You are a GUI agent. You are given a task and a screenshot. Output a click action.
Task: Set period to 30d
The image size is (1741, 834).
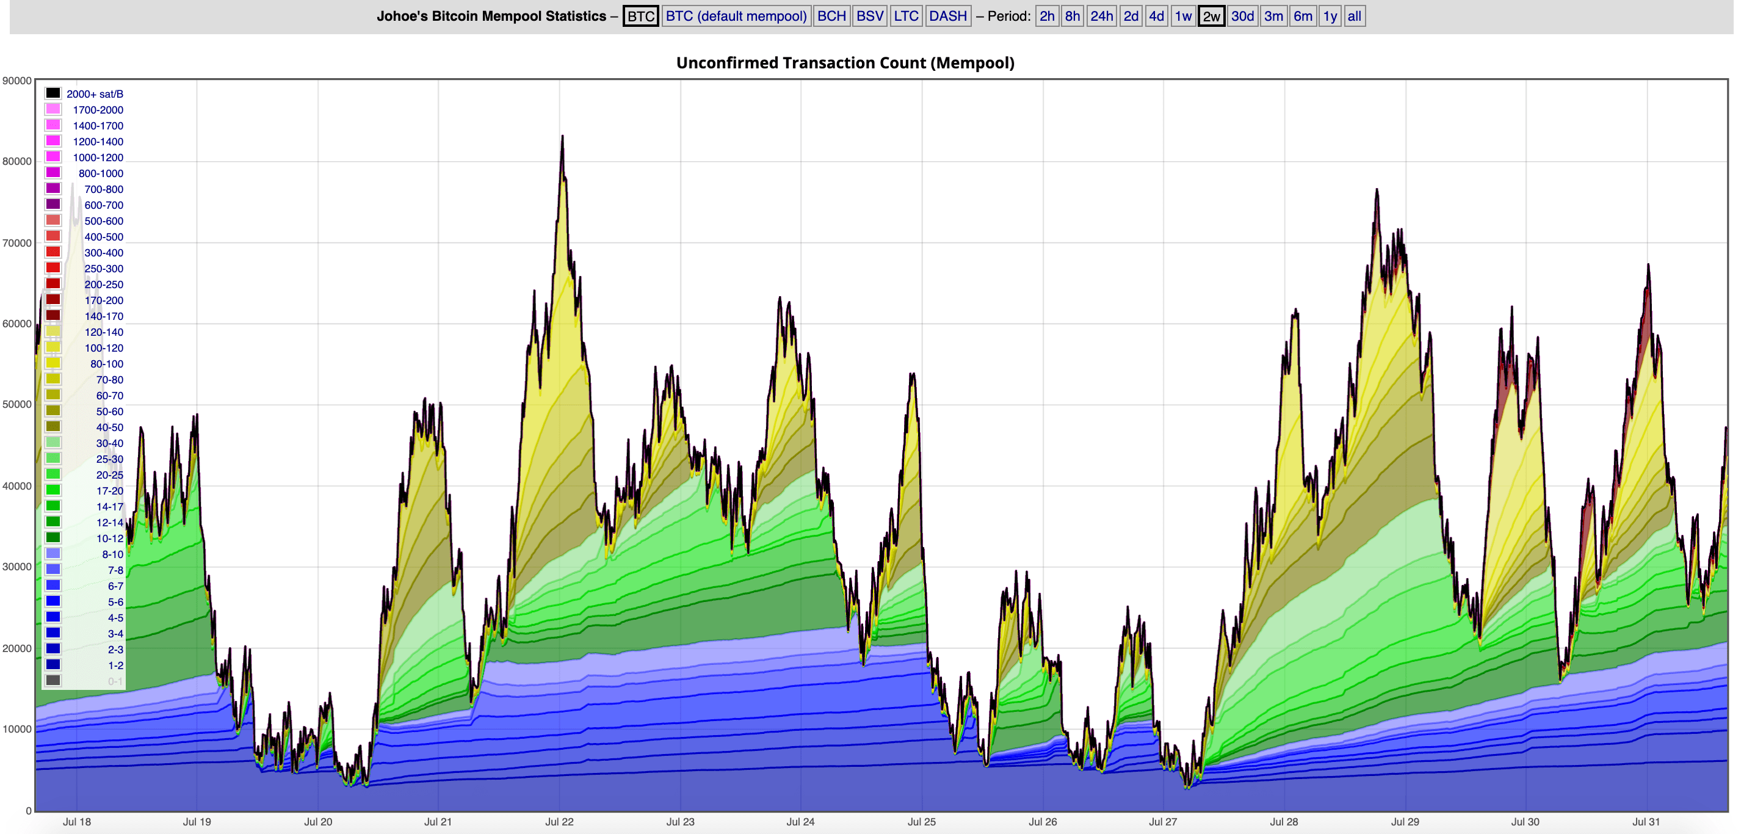[x=1242, y=16]
